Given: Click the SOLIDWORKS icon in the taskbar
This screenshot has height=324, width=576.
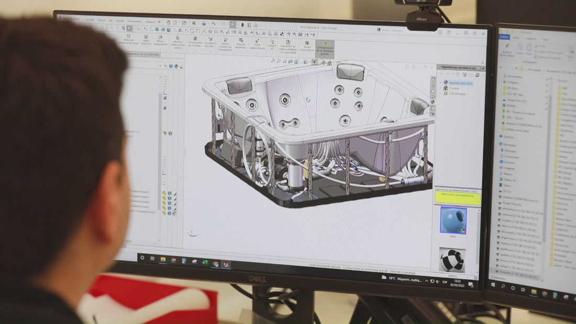Looking at the screenshot, I should (x=226, y=264).
